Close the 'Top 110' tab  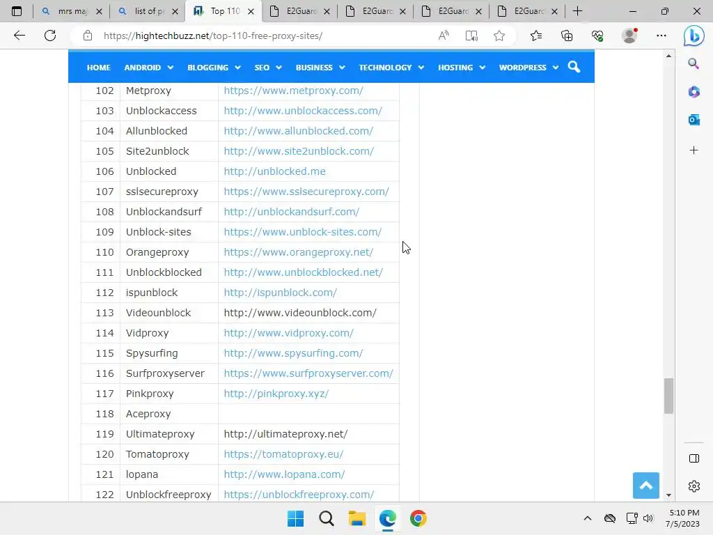point(251,11)
